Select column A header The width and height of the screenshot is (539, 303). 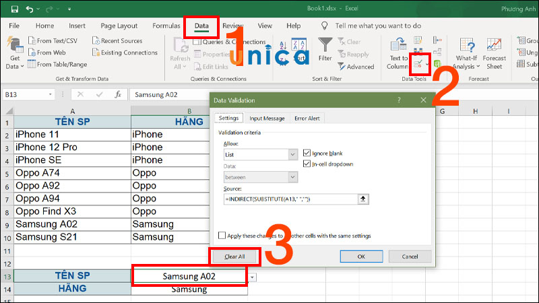tap(72, 111)
